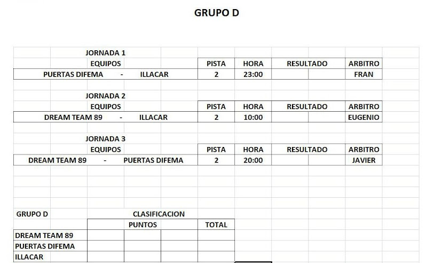Click the PUNTOS column header
Screen dimensions: 427x263
[x=143, y=225]
